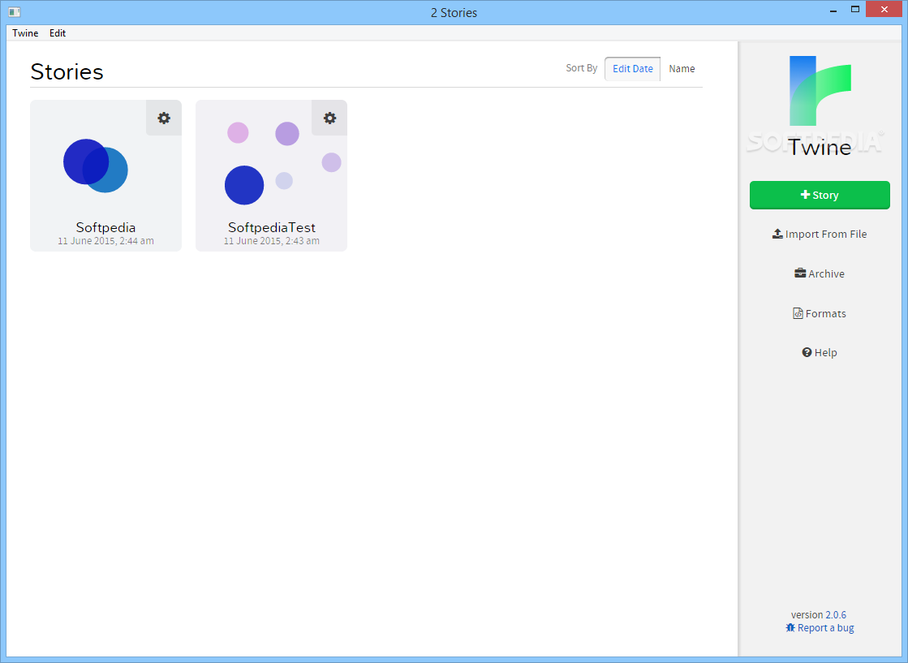The image size is (908, 663).
Task: Open gear settings for SoftpediaTest story
Action: tap(329, 118)
